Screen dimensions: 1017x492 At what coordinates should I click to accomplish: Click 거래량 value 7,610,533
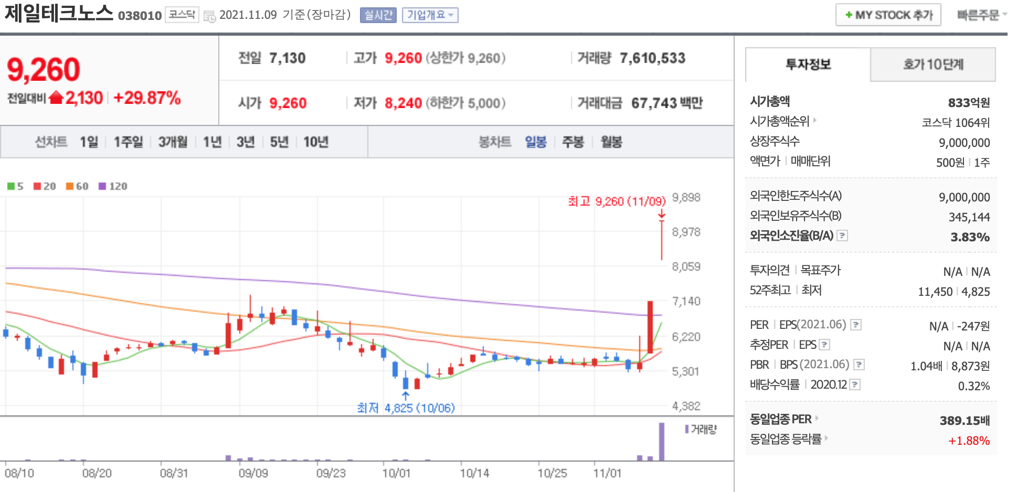point(652,58)
